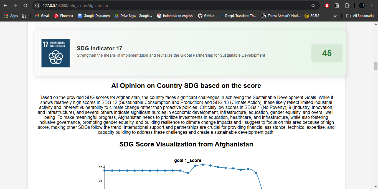Open the AdBlock extension icon
The width and height of the screenshot is (378, 189).
327,5
